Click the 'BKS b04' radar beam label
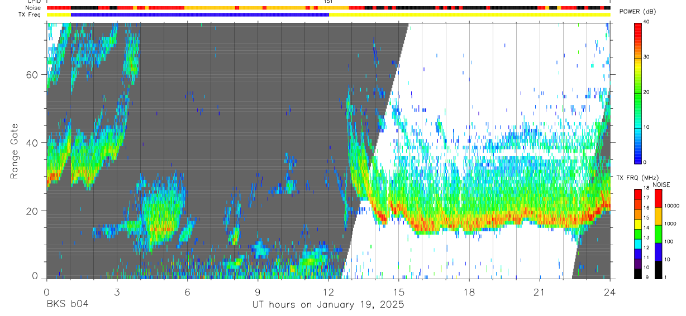Screen dimensions: 686x316 tap(67, 305)
